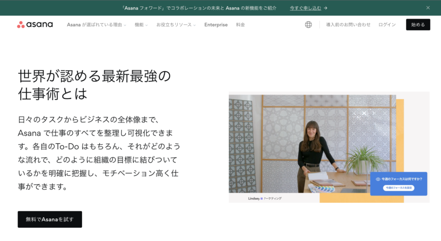Select 料金 in the navigation bar
This screenshot has width=441, height=241.
pyautogui.click(x=241, y=25)
